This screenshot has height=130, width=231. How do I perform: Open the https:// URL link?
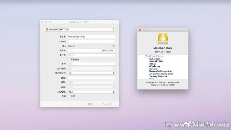71,46
